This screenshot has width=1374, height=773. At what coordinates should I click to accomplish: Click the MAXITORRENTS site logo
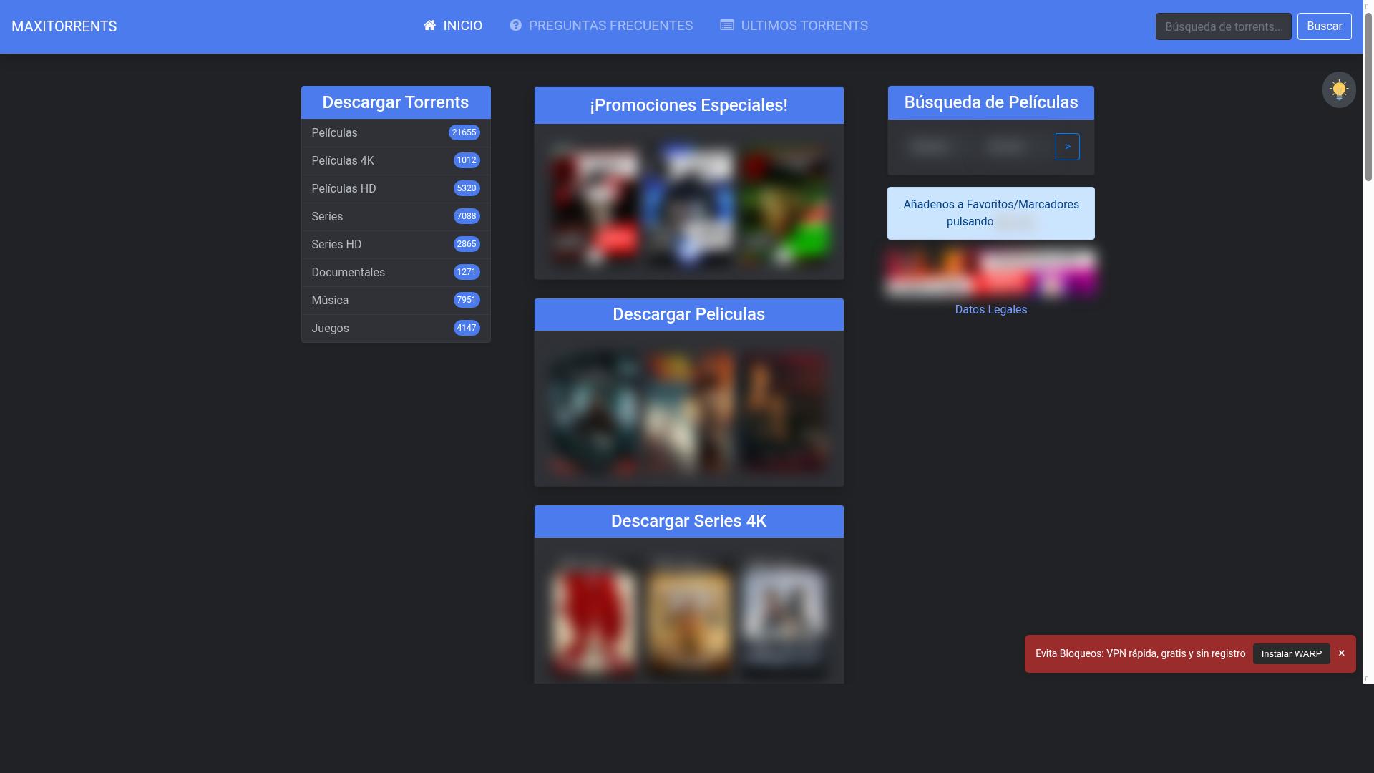(64, 26)
